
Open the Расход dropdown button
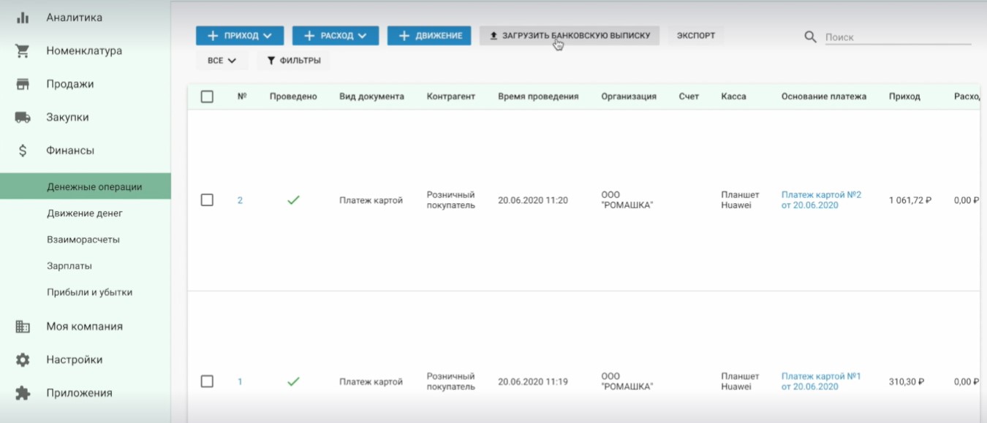[336, 35]
